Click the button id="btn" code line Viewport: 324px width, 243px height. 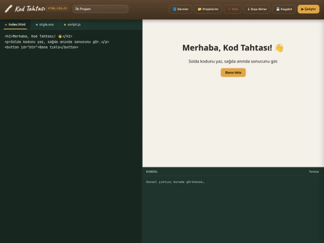coord(41,47)
